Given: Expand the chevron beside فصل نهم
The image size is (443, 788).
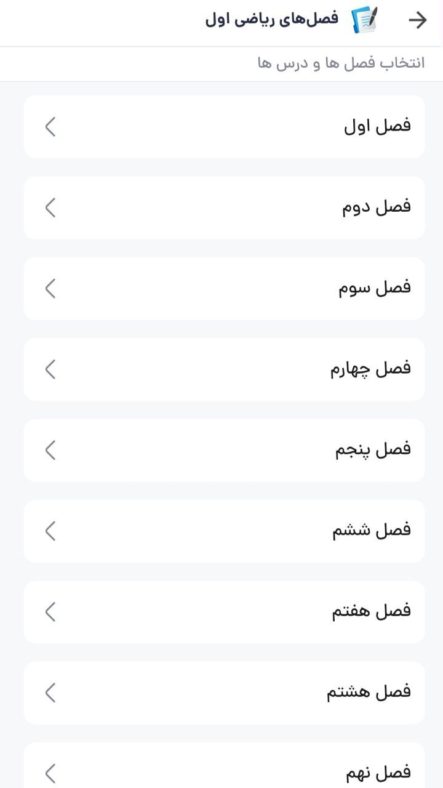Looking at the screenshot, I should [x=50, y=773].
